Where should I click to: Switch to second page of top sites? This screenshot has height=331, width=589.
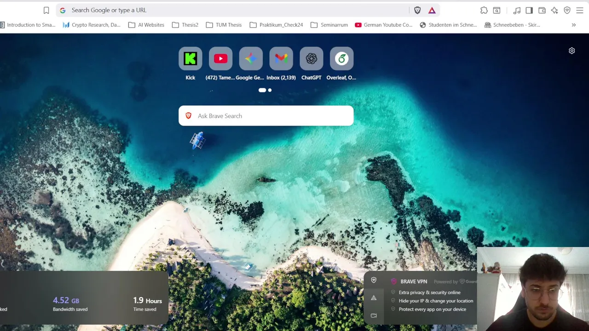tap(270, 90)
